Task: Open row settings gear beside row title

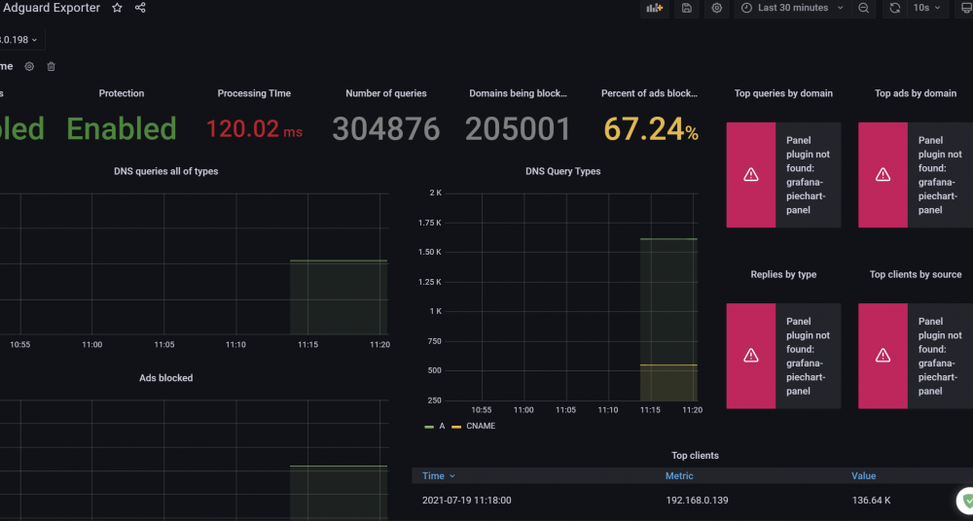Action: [x=29, y=66]
